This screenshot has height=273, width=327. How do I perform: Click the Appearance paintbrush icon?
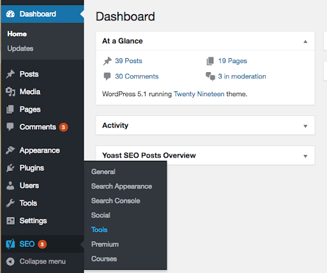tap(10, 151)
